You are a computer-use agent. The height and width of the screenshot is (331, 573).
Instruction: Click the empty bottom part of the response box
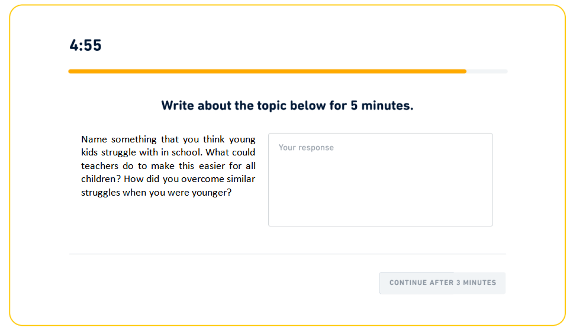(381, 208)
